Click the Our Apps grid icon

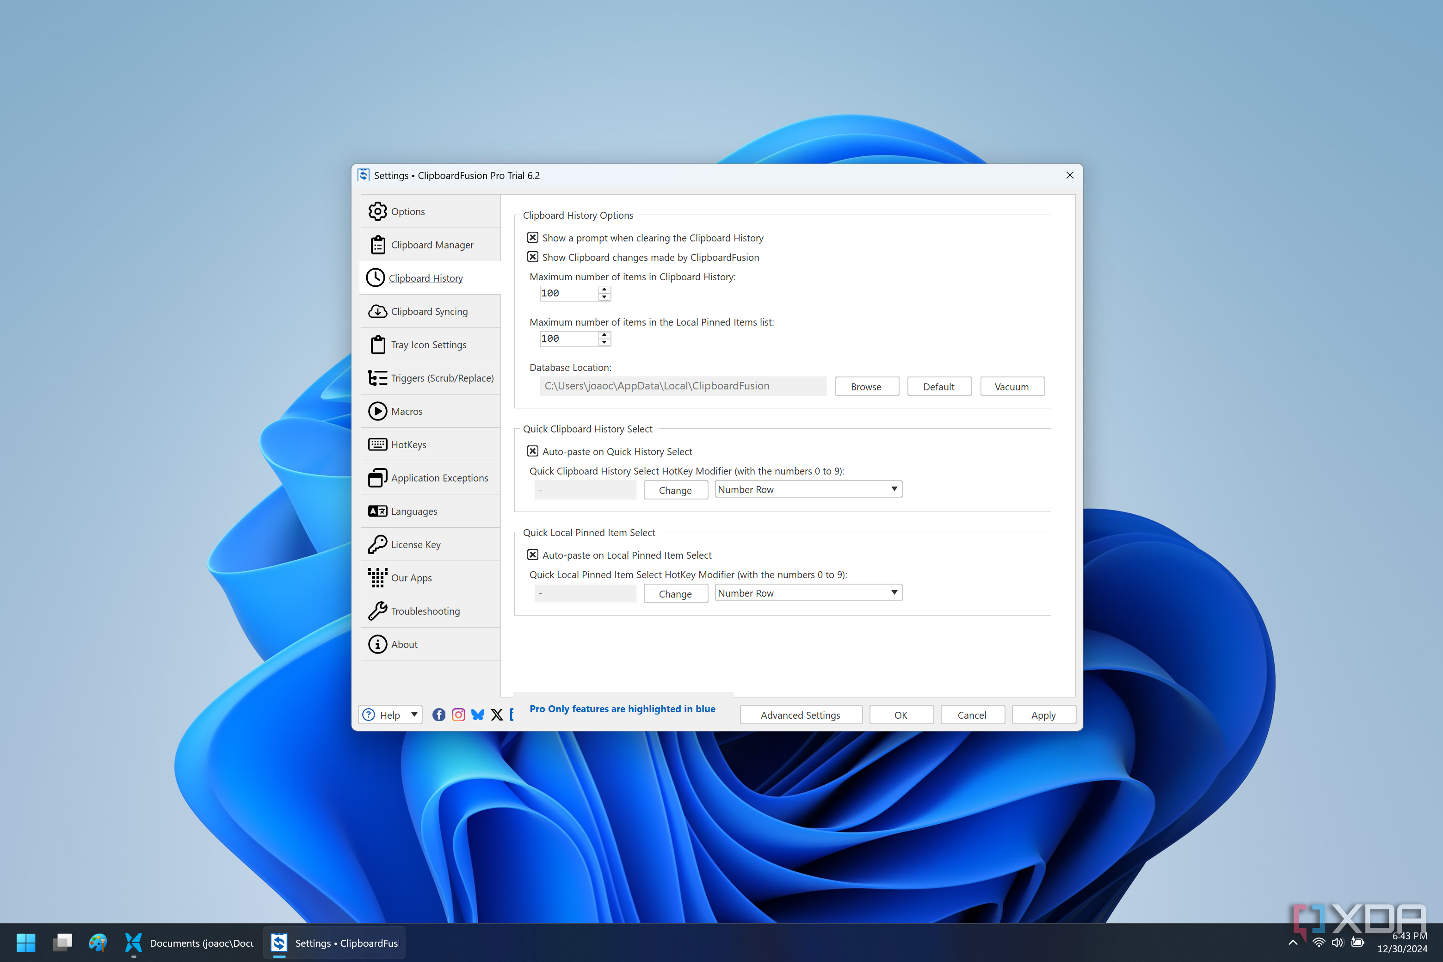pos(377,577)
